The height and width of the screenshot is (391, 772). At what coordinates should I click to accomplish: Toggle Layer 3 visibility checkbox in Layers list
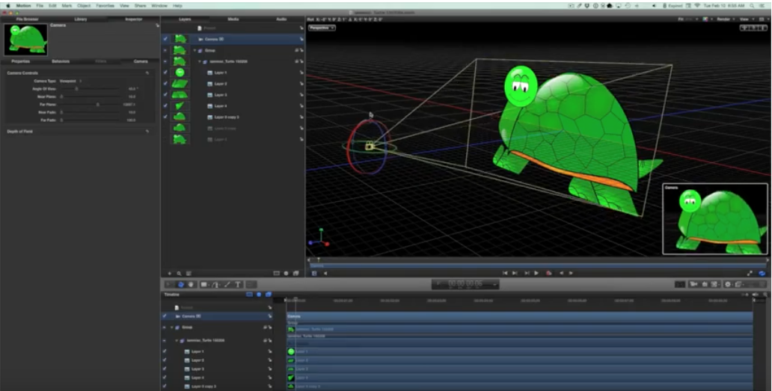point(165,95)
